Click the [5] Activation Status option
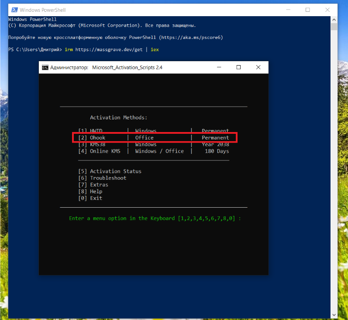This screenshot has width=348, height=320. [x=110, y=171]
